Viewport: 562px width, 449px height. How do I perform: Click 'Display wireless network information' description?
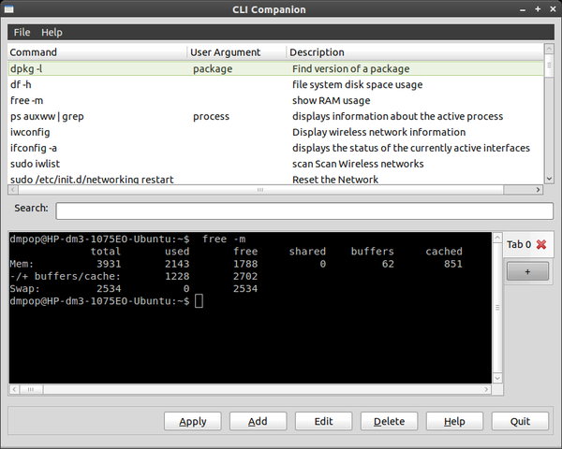point(378,132)
